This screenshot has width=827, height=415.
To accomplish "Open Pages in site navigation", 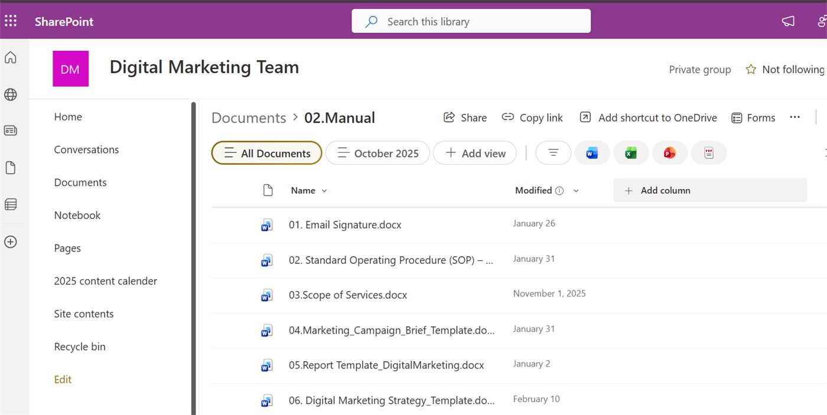I will point(67,249).
